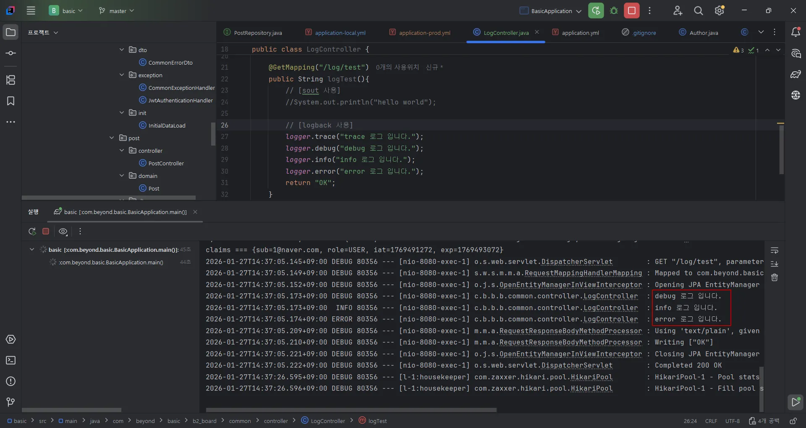Collapse the post folder
The width and height of the screenshot is (806, 428).
(x=112, y=138)
